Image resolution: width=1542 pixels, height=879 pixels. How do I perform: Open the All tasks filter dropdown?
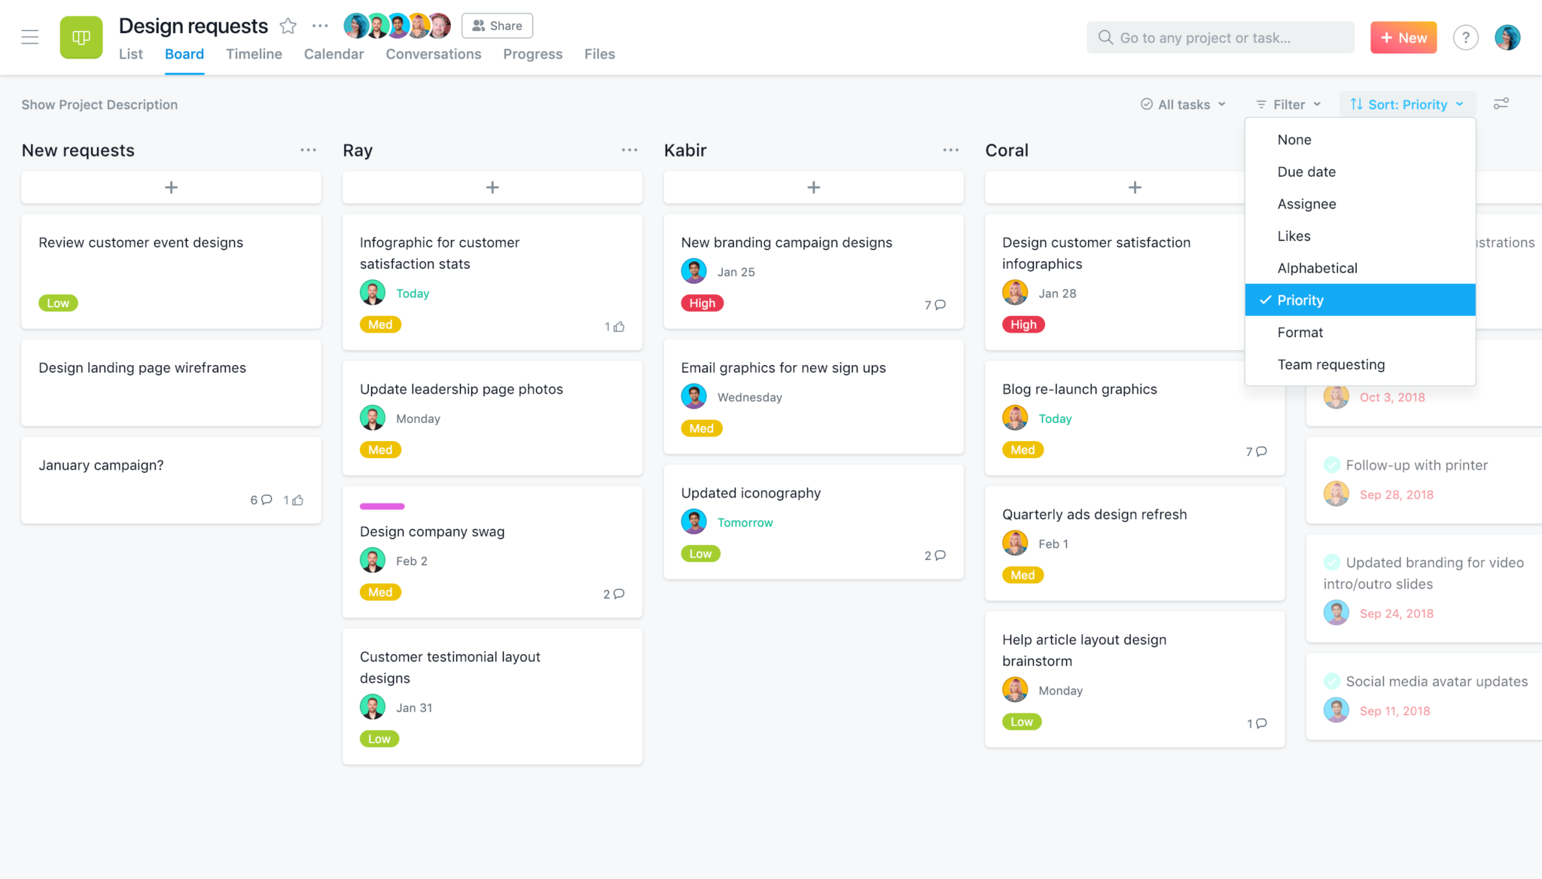[1182, 104]
